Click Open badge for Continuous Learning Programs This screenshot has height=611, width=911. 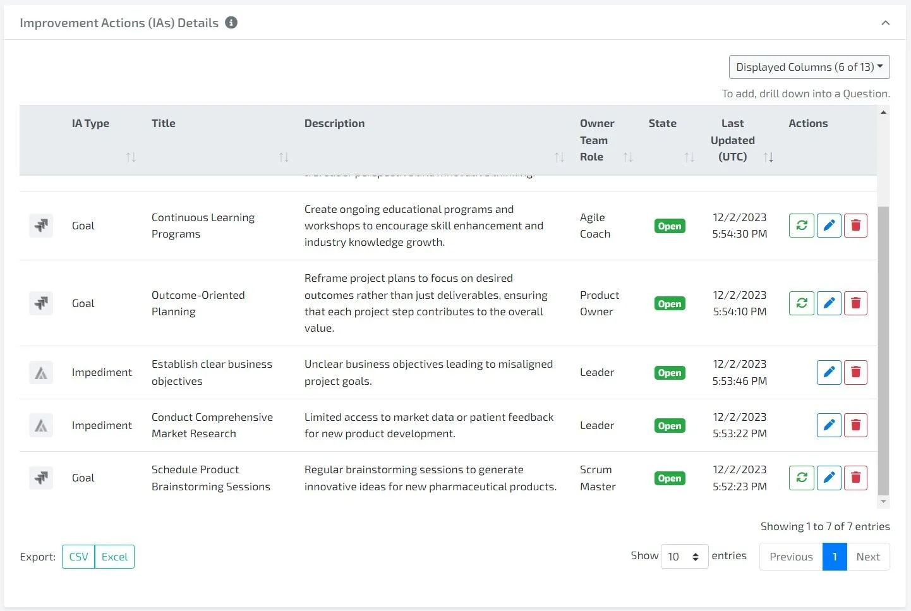click(670, 226)
